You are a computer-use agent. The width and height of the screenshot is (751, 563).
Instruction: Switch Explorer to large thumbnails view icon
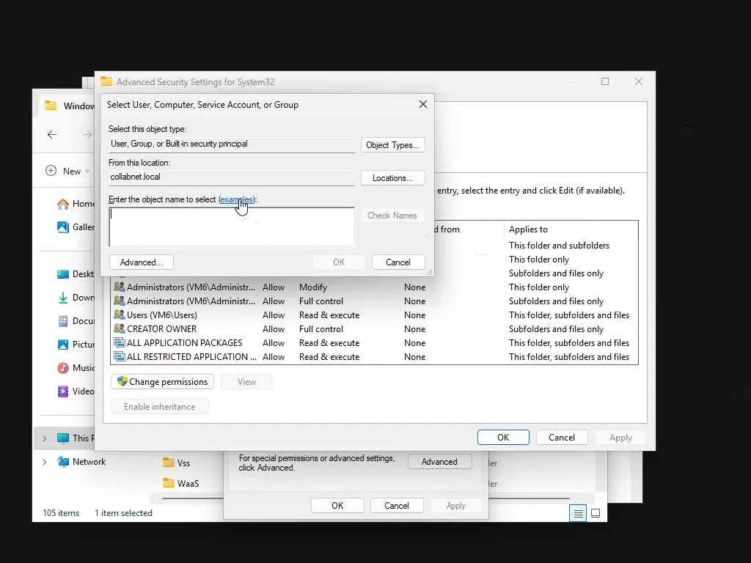(x=596, y=513)
